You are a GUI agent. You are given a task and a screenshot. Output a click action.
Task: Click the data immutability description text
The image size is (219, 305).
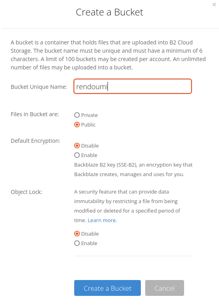127,206
